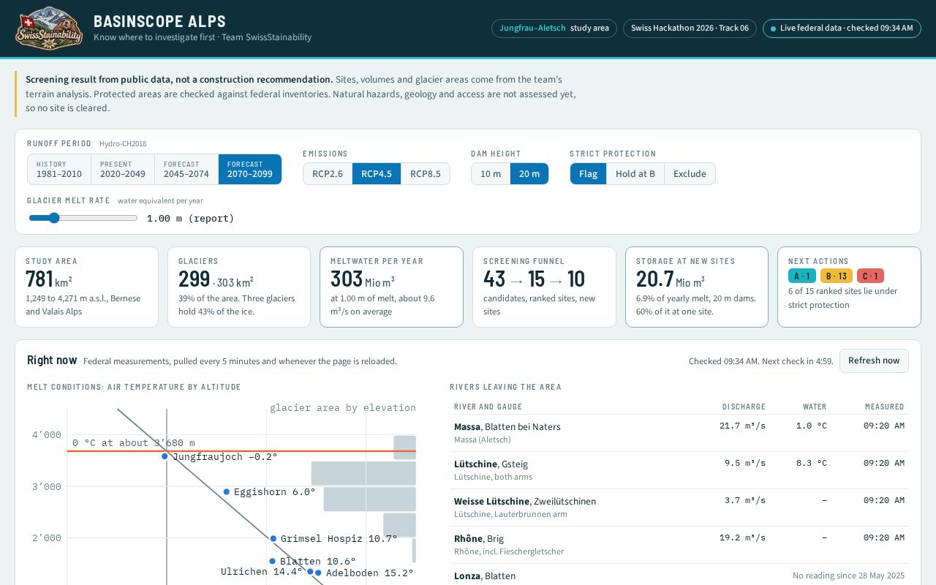
Task: Click the Live federal data status pill
Action: 842,29
